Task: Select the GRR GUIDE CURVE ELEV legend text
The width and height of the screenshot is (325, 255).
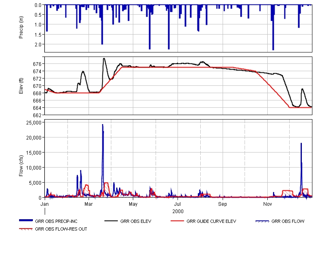Action: pos(211,222)
